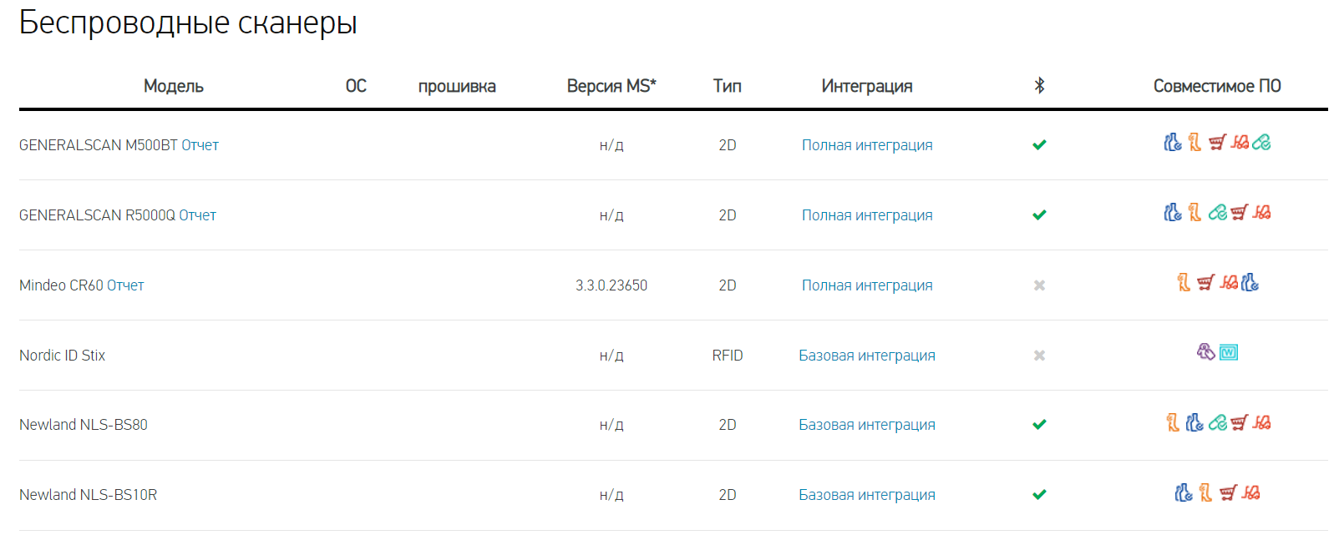This screenshot has height=535, width=1334.
Task: Click cyan W box icon for Nordic ID Stix
Action: pos(1228,352)
